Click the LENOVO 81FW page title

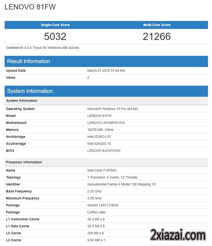(30, 7)
